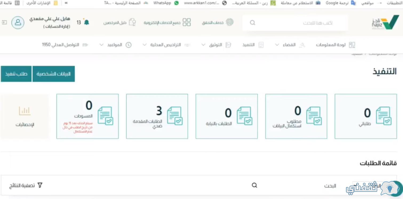Viewport: 403px width, 199px height.
Task: Open تصفية النتائج filter results
Action: pos(26,185)
